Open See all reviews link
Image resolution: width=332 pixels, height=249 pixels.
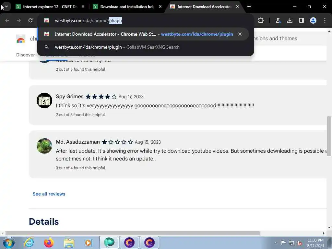tap(49, 194)
